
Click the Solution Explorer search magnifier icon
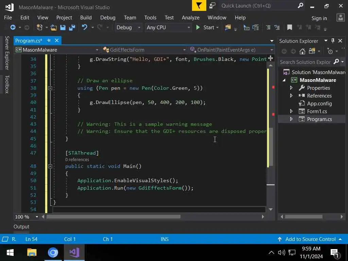(x=336, y=62)
